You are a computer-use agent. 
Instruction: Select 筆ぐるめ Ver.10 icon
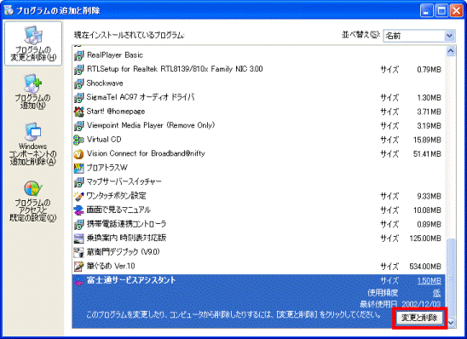click(x=79, y=266)
